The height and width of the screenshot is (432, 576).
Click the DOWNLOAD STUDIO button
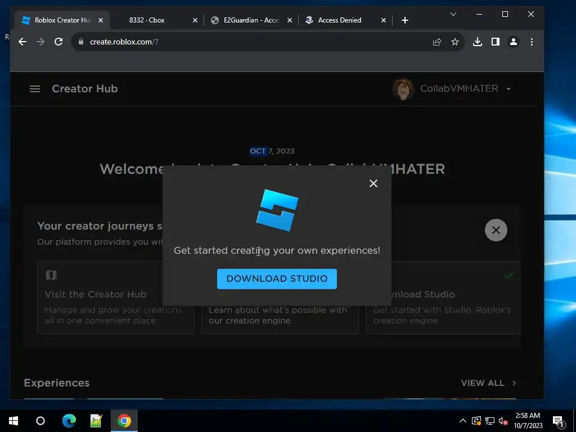pos(277,279)
